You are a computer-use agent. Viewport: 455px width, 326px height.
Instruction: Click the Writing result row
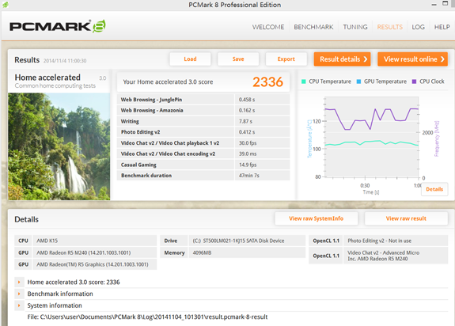(203, 121)
